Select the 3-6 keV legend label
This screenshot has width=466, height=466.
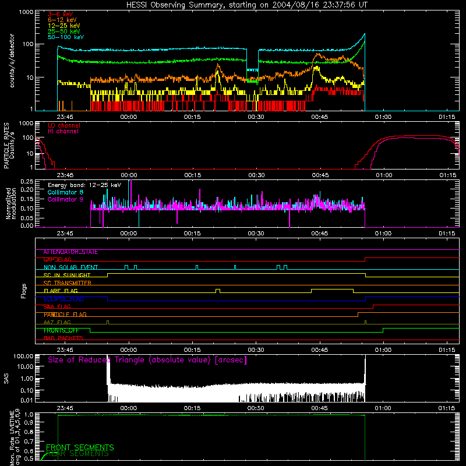[x=61, y=14]
